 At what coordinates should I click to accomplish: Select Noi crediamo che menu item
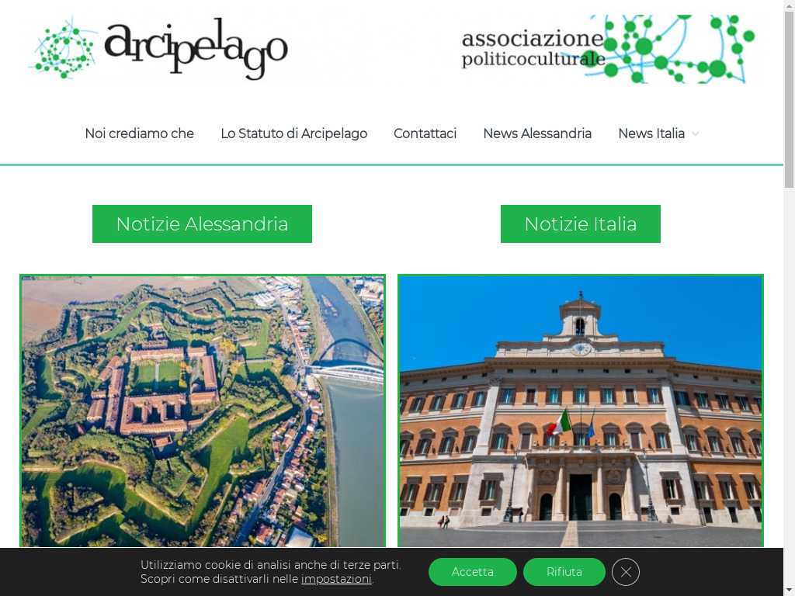coord(140,133)
